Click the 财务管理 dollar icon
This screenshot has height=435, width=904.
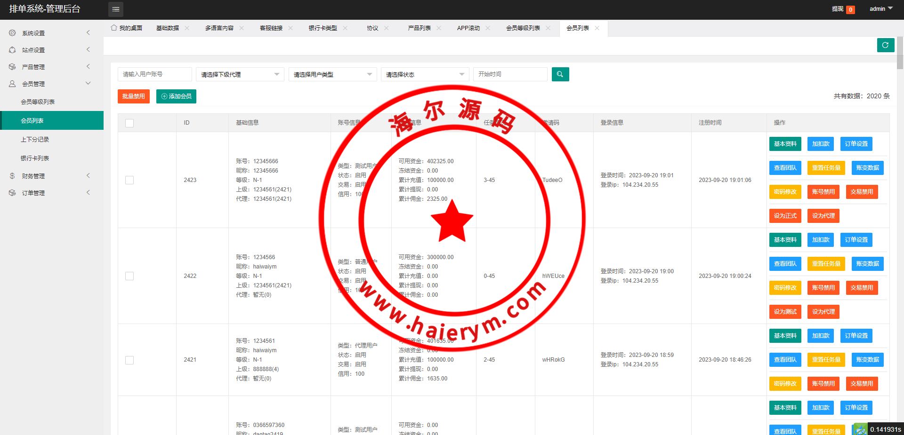12,176
